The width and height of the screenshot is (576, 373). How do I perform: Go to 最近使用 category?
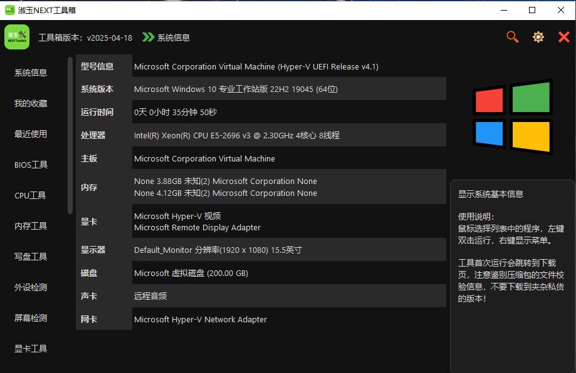(31, 134)
